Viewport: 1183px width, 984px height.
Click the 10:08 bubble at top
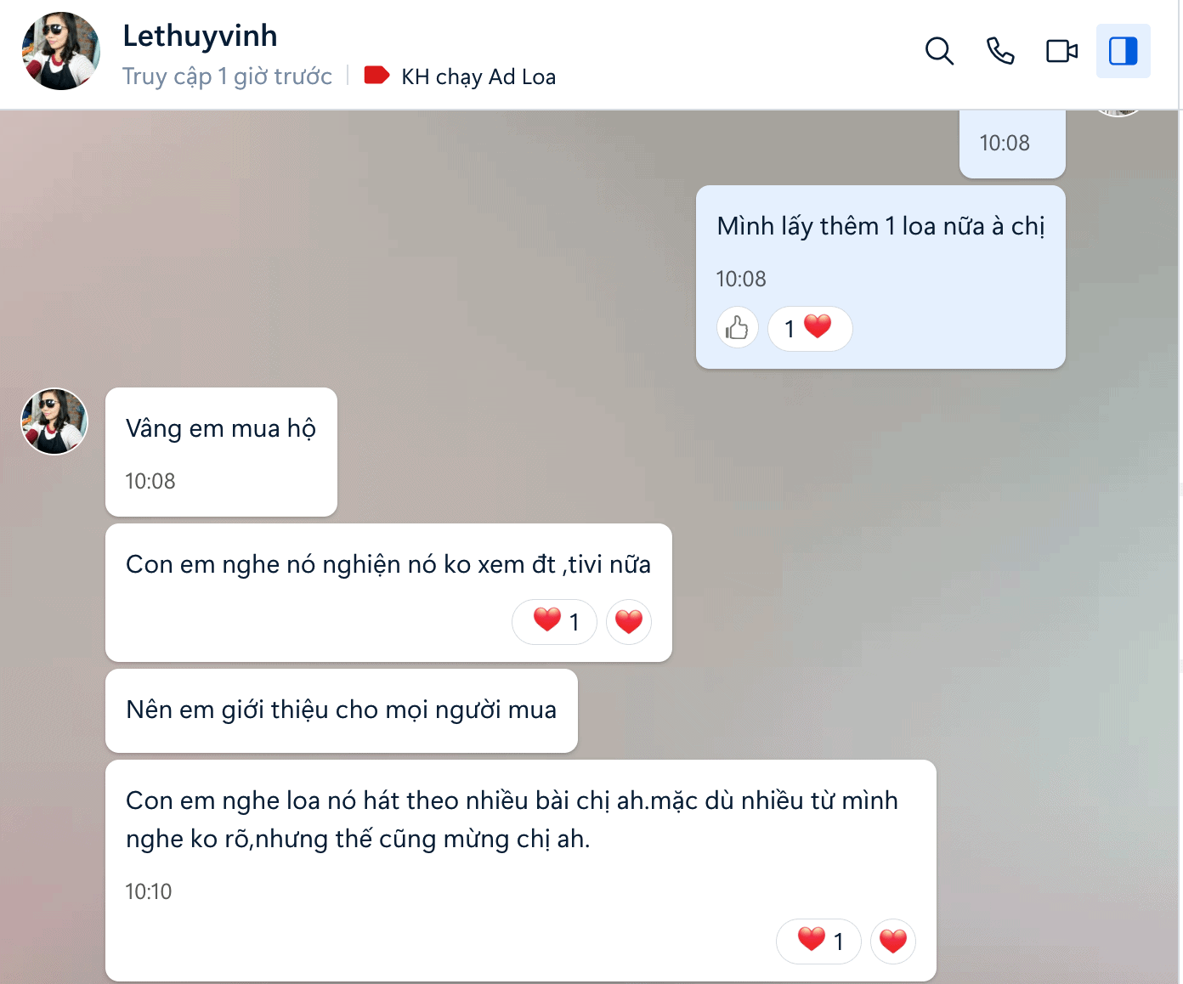click(x=1012, y=144)
